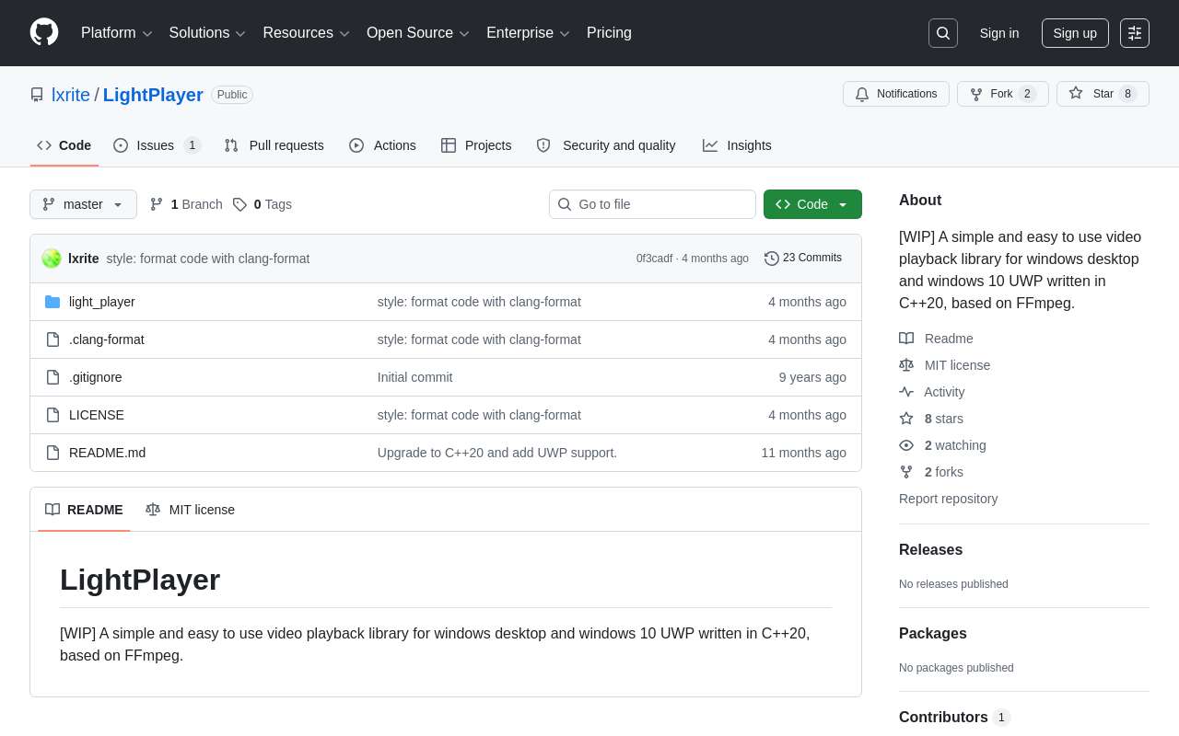Click the Sign up button
Viewport: 1179px width, 736px height.
pyautogui.click(x=1075, y=33)
